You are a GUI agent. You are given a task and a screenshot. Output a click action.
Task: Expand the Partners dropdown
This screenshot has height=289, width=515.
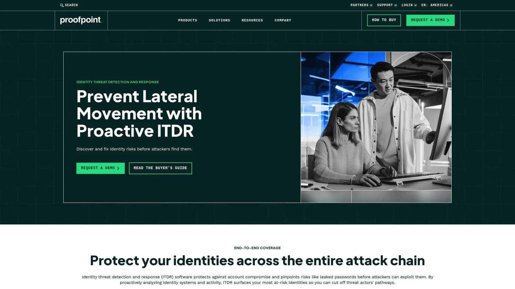coord(362,5)
